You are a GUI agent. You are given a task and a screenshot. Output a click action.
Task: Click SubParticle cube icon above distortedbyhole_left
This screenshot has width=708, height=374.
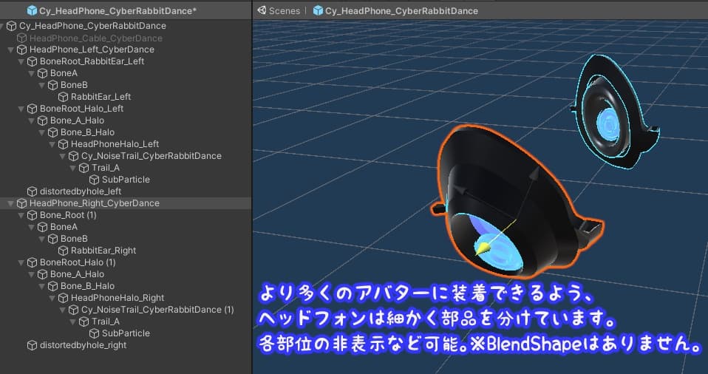coord(95,180)
